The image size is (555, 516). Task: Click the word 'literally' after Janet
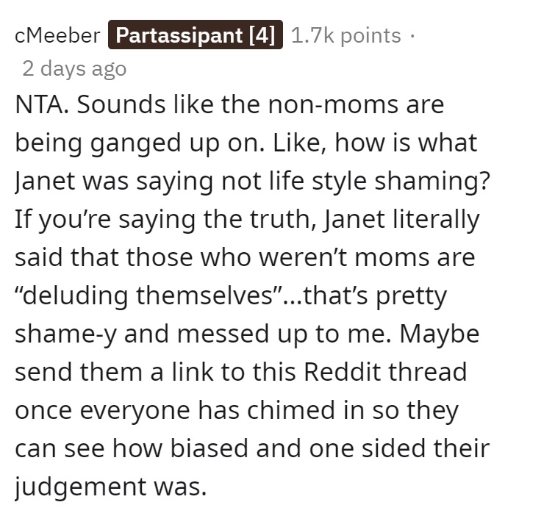[x=436, y=219]
